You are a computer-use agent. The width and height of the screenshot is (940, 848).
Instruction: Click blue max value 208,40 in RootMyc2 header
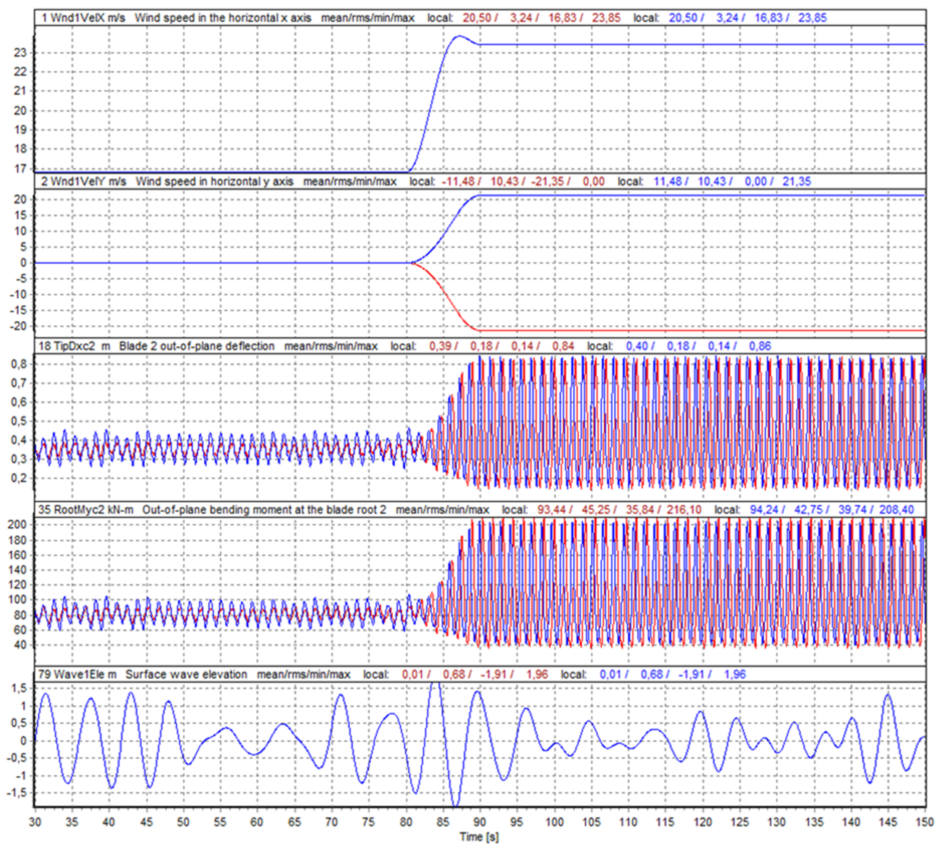click(x=896, y=510)
